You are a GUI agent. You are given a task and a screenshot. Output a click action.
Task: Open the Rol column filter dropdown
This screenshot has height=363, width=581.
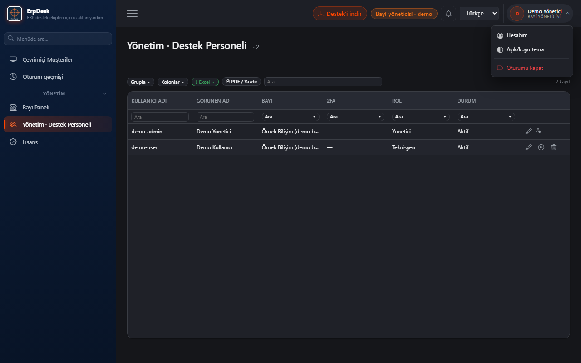click(421, 117)
